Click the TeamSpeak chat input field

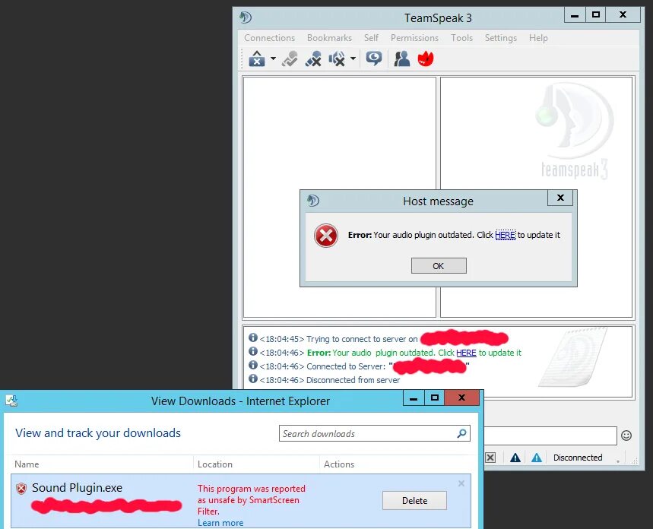[x=550, y=436]
